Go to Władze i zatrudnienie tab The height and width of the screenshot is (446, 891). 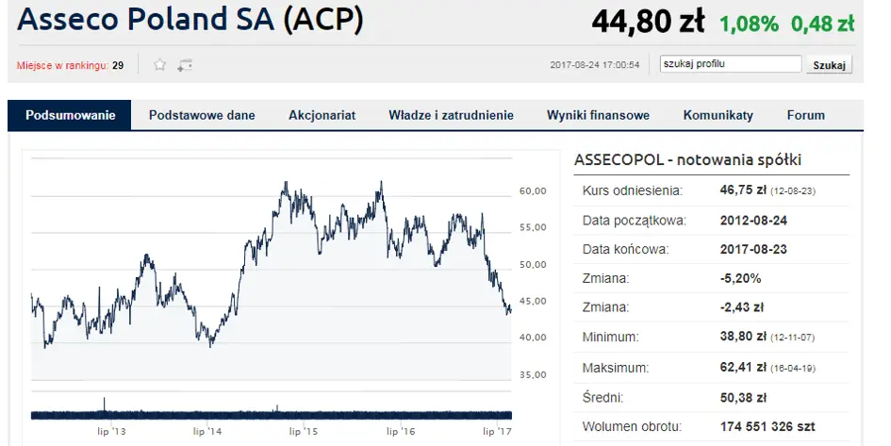point(451,116)
